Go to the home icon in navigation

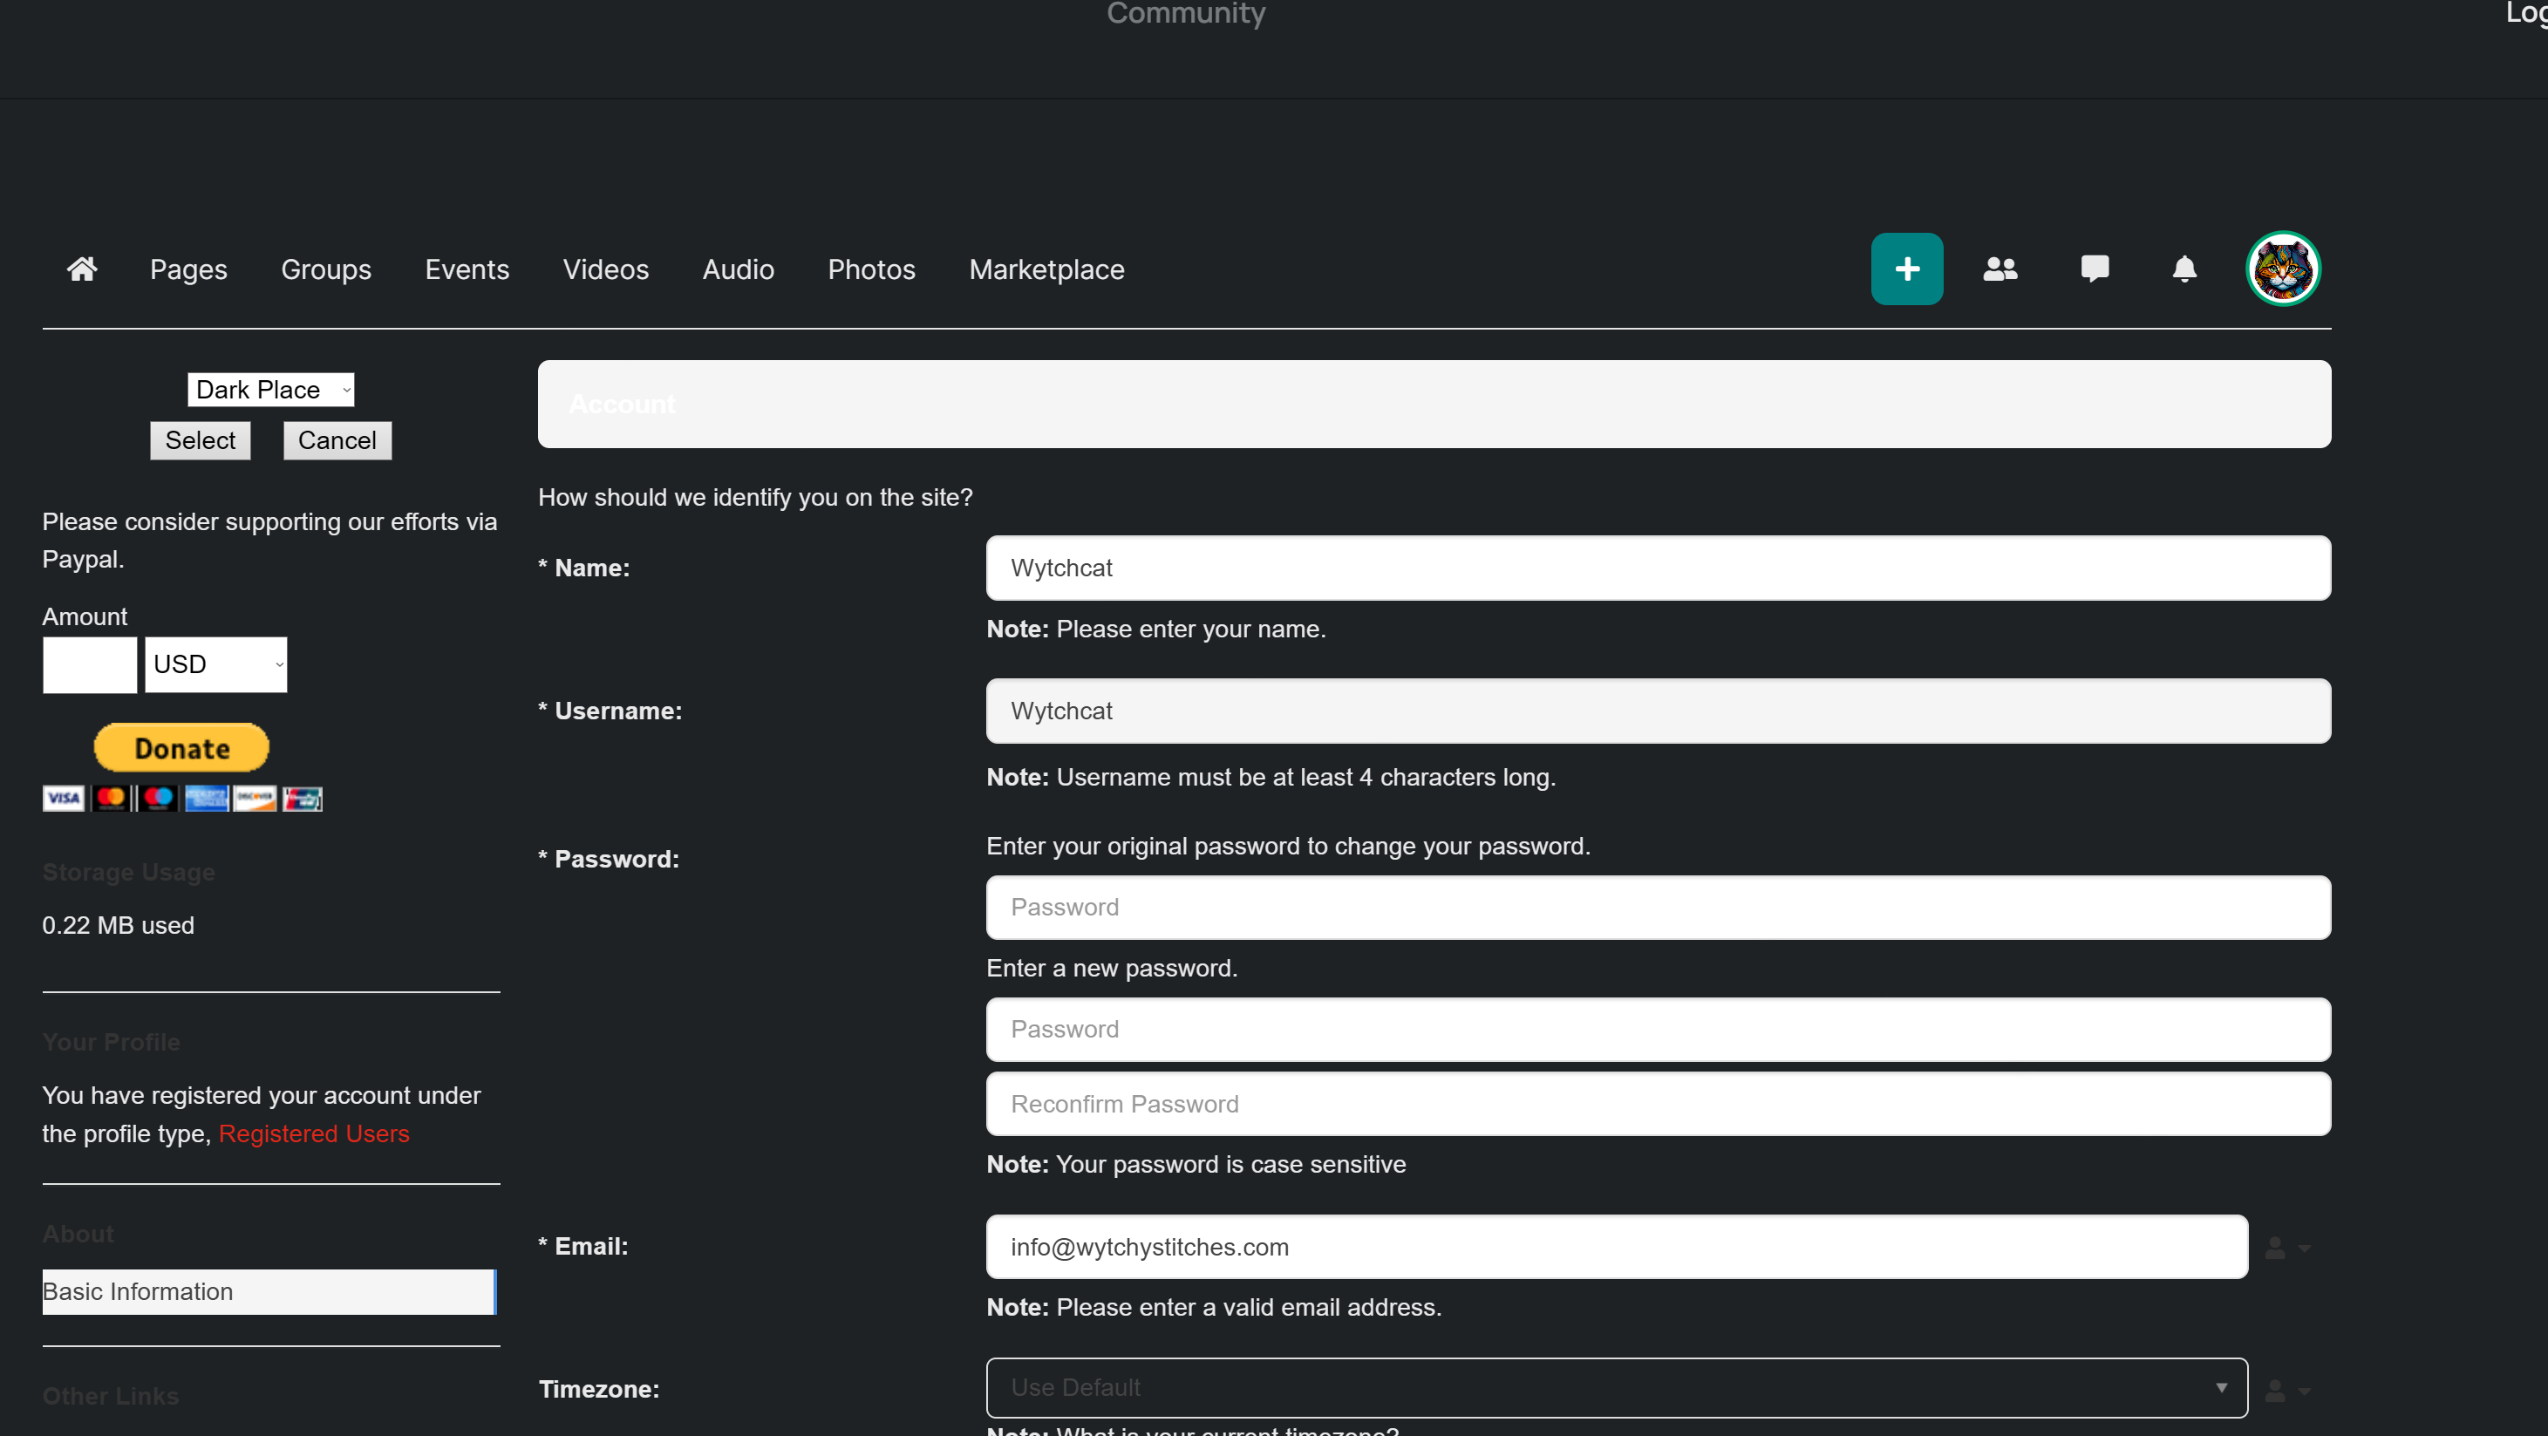click(x=81, y=269)
